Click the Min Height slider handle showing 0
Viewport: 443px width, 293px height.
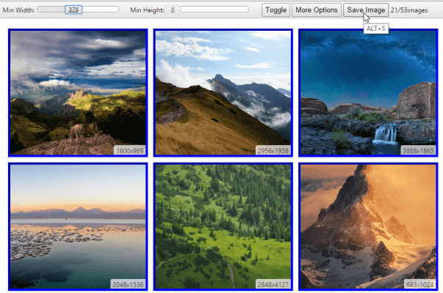(x=172, y=10)
